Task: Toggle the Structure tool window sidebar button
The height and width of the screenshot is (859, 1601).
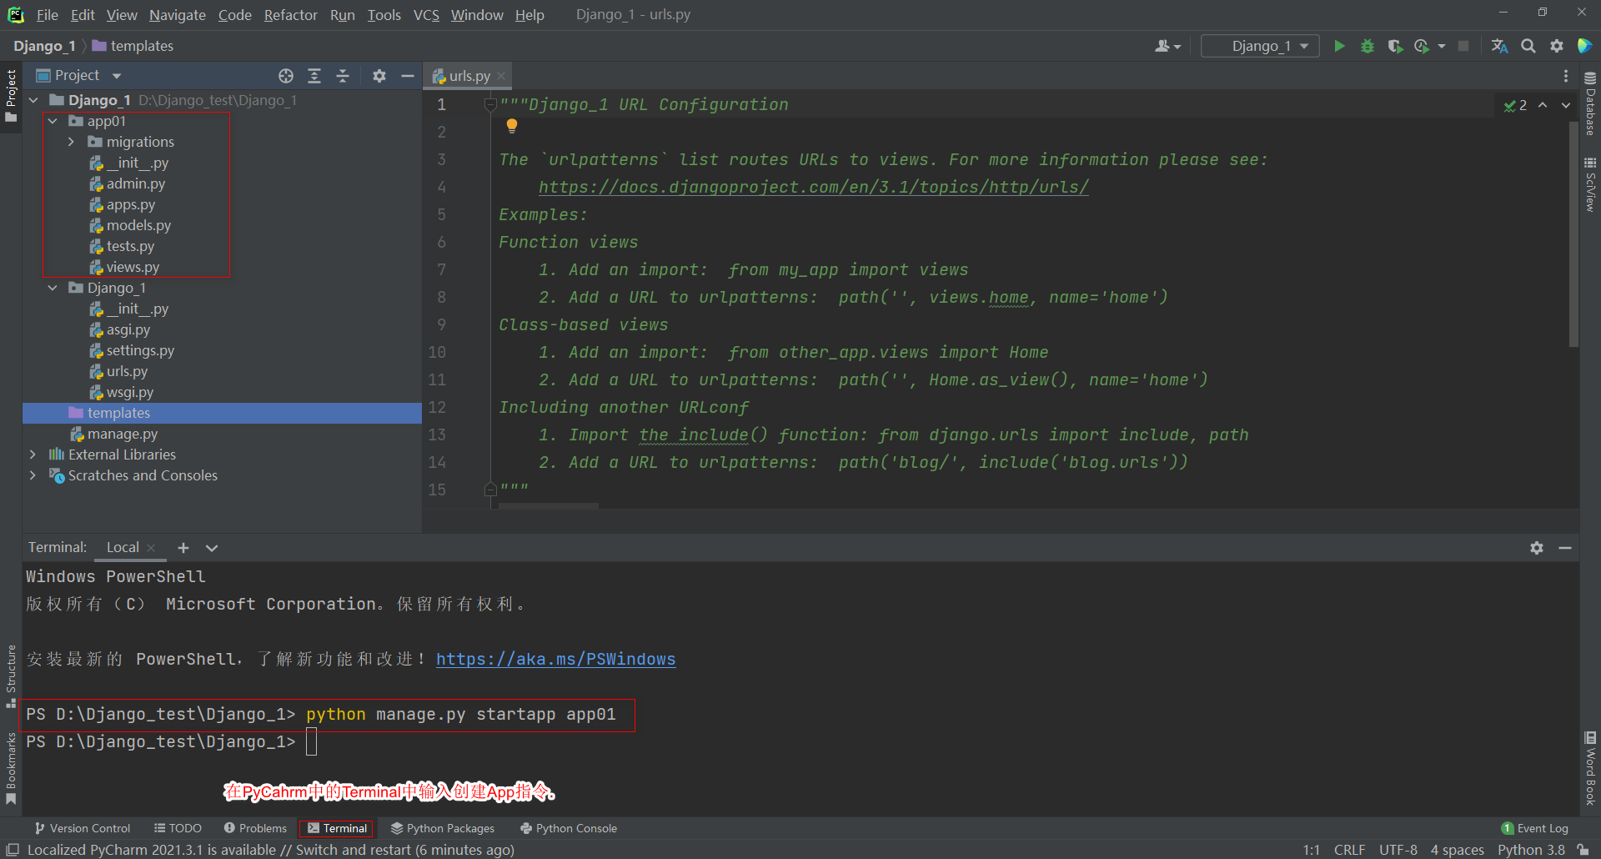Action: click(x=11, y=676)
